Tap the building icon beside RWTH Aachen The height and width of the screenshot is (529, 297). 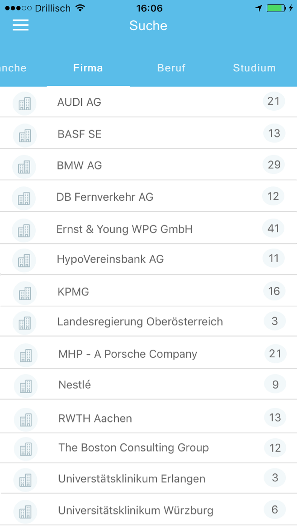click(x=26, y=420)
